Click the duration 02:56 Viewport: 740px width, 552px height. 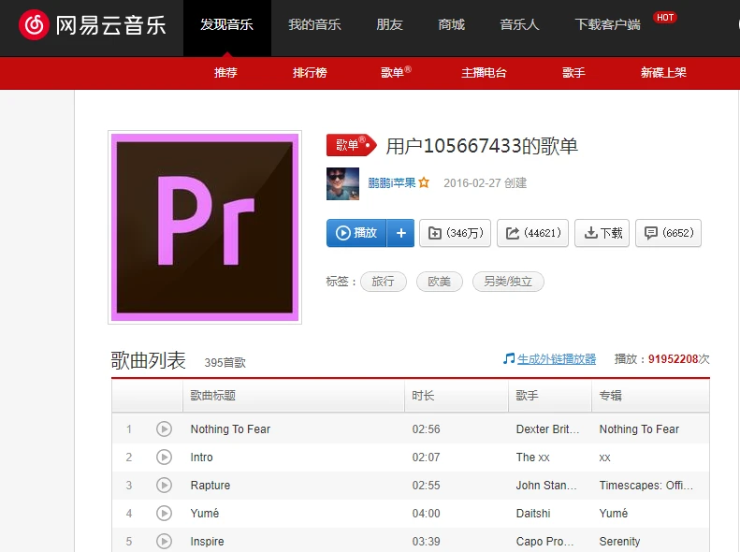coord(427,429)
